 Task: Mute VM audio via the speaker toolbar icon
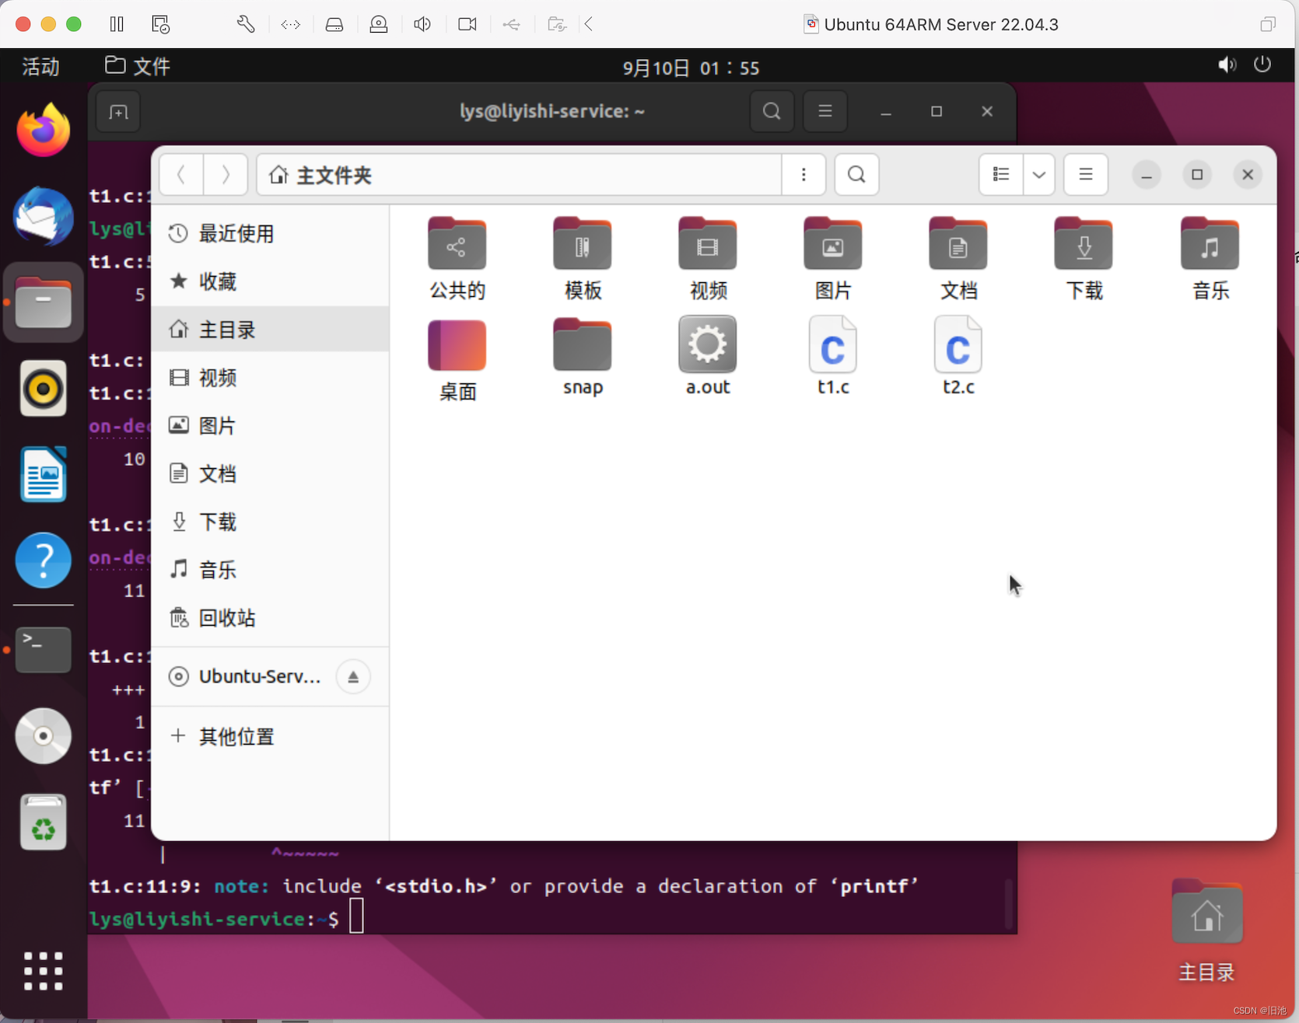(x=422, y=23)
